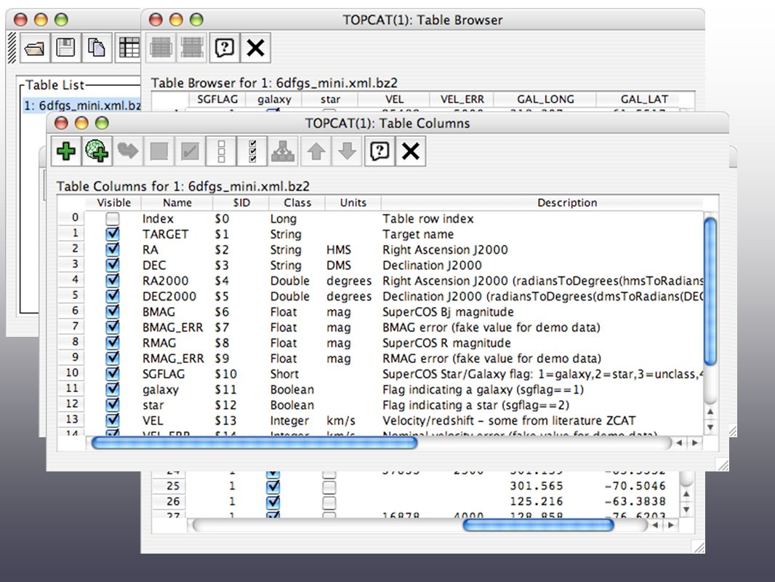
Task: Click the save floppy icon in the main window
Action: (x=65, y=48)
